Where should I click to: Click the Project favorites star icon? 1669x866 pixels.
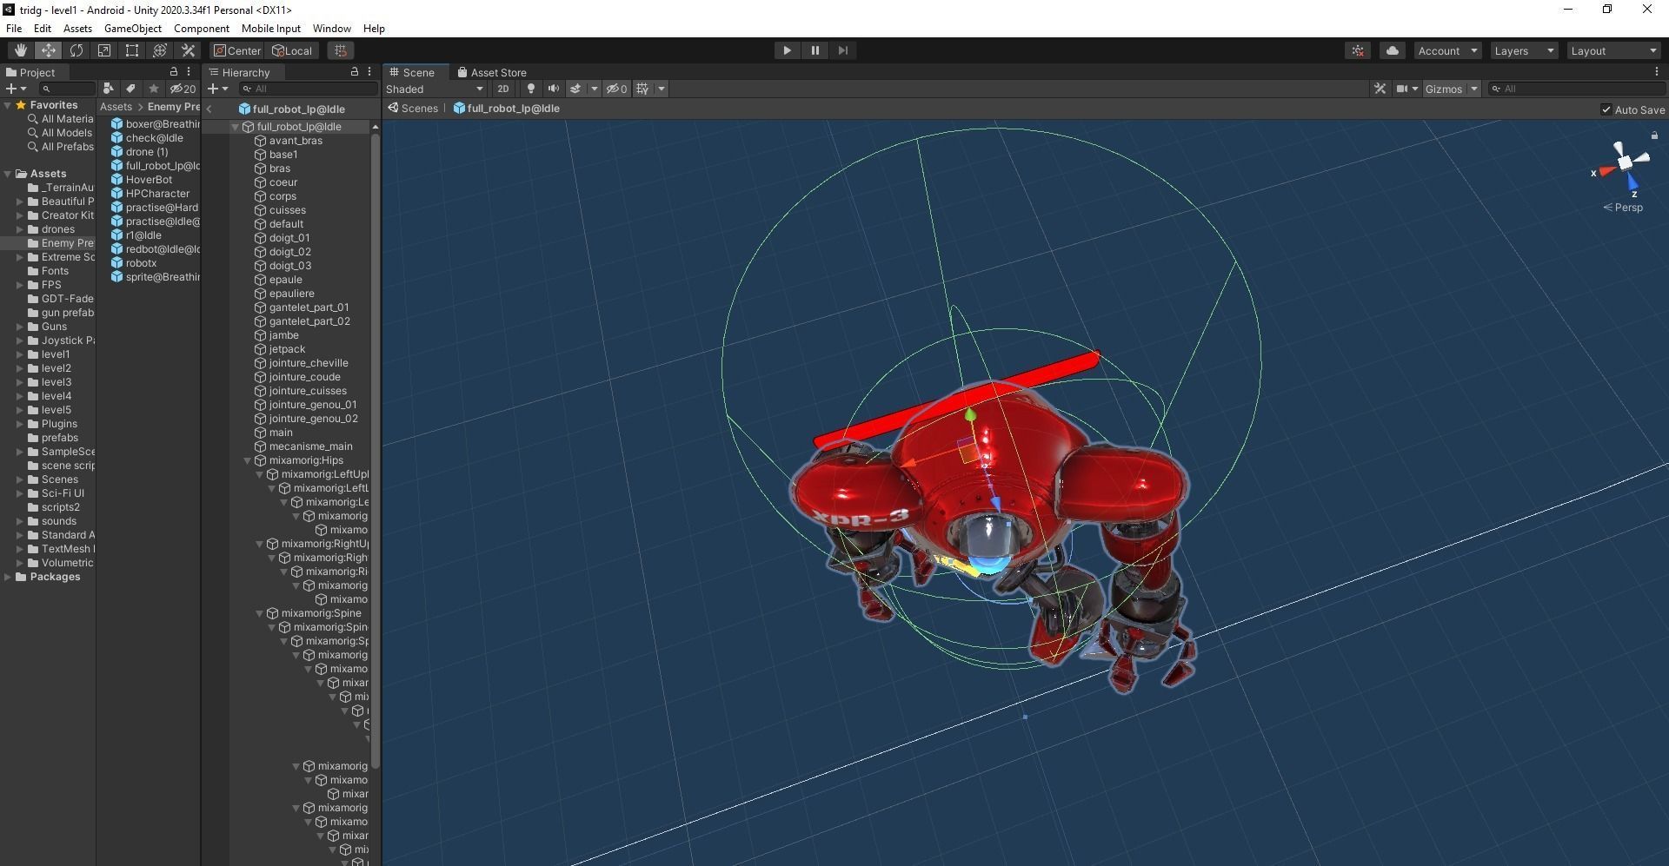coord(154,89)
